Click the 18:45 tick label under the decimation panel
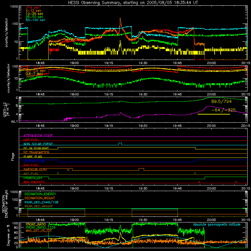The image size is (251, 251). [40, 220]
